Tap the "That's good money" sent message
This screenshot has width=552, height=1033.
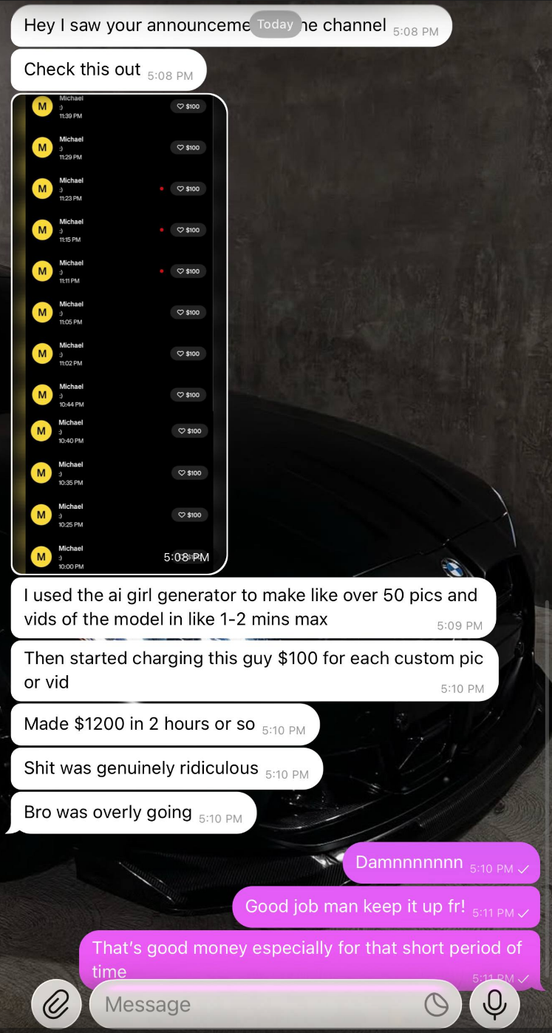(310, 960)
